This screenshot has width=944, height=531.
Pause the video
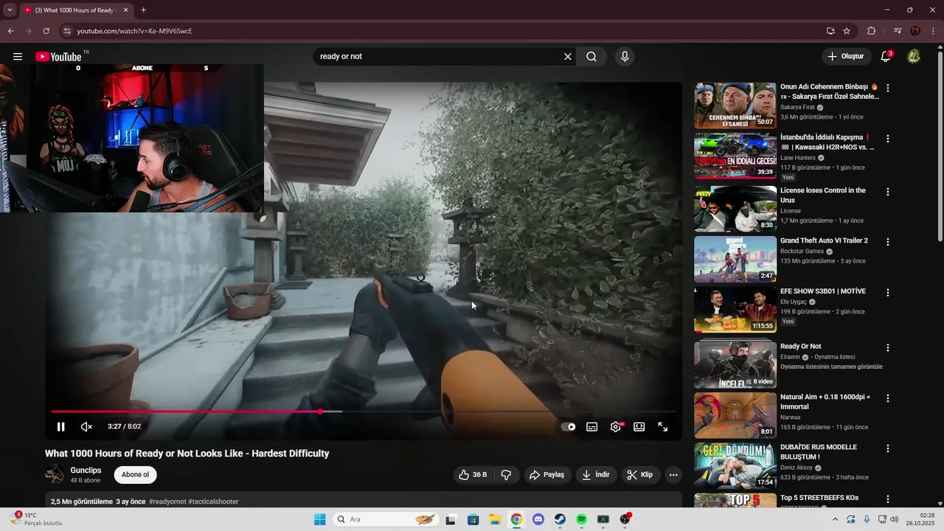61,426
